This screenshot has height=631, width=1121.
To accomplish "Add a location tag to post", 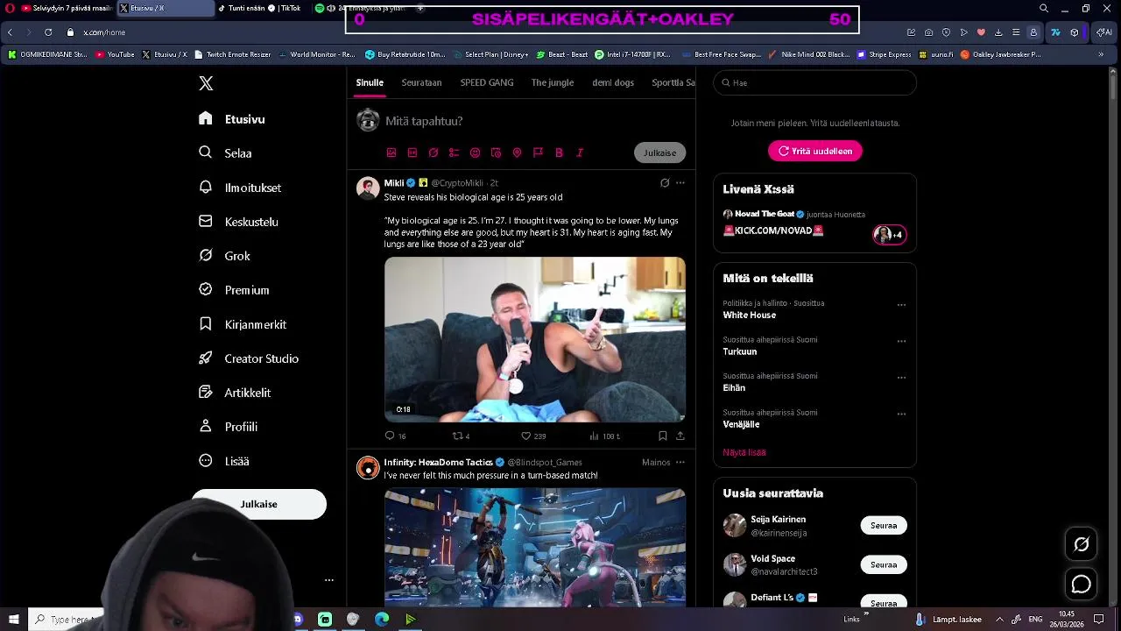I will coord(517,152).
